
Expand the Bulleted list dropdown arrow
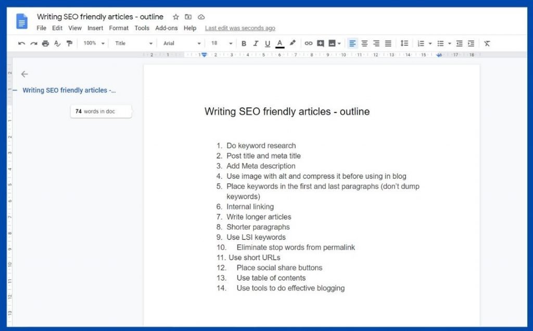[x=450, y=44]
